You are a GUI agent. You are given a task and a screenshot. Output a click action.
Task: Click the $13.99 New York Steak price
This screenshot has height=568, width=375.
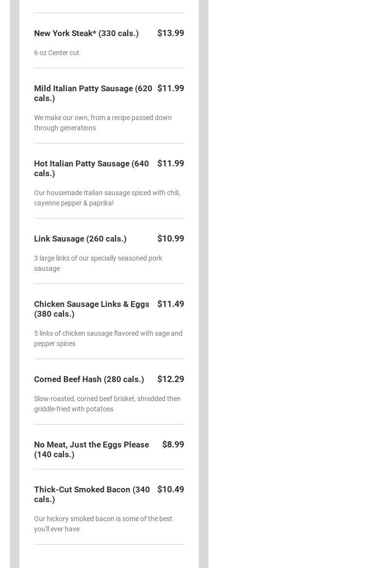[170, 33]
